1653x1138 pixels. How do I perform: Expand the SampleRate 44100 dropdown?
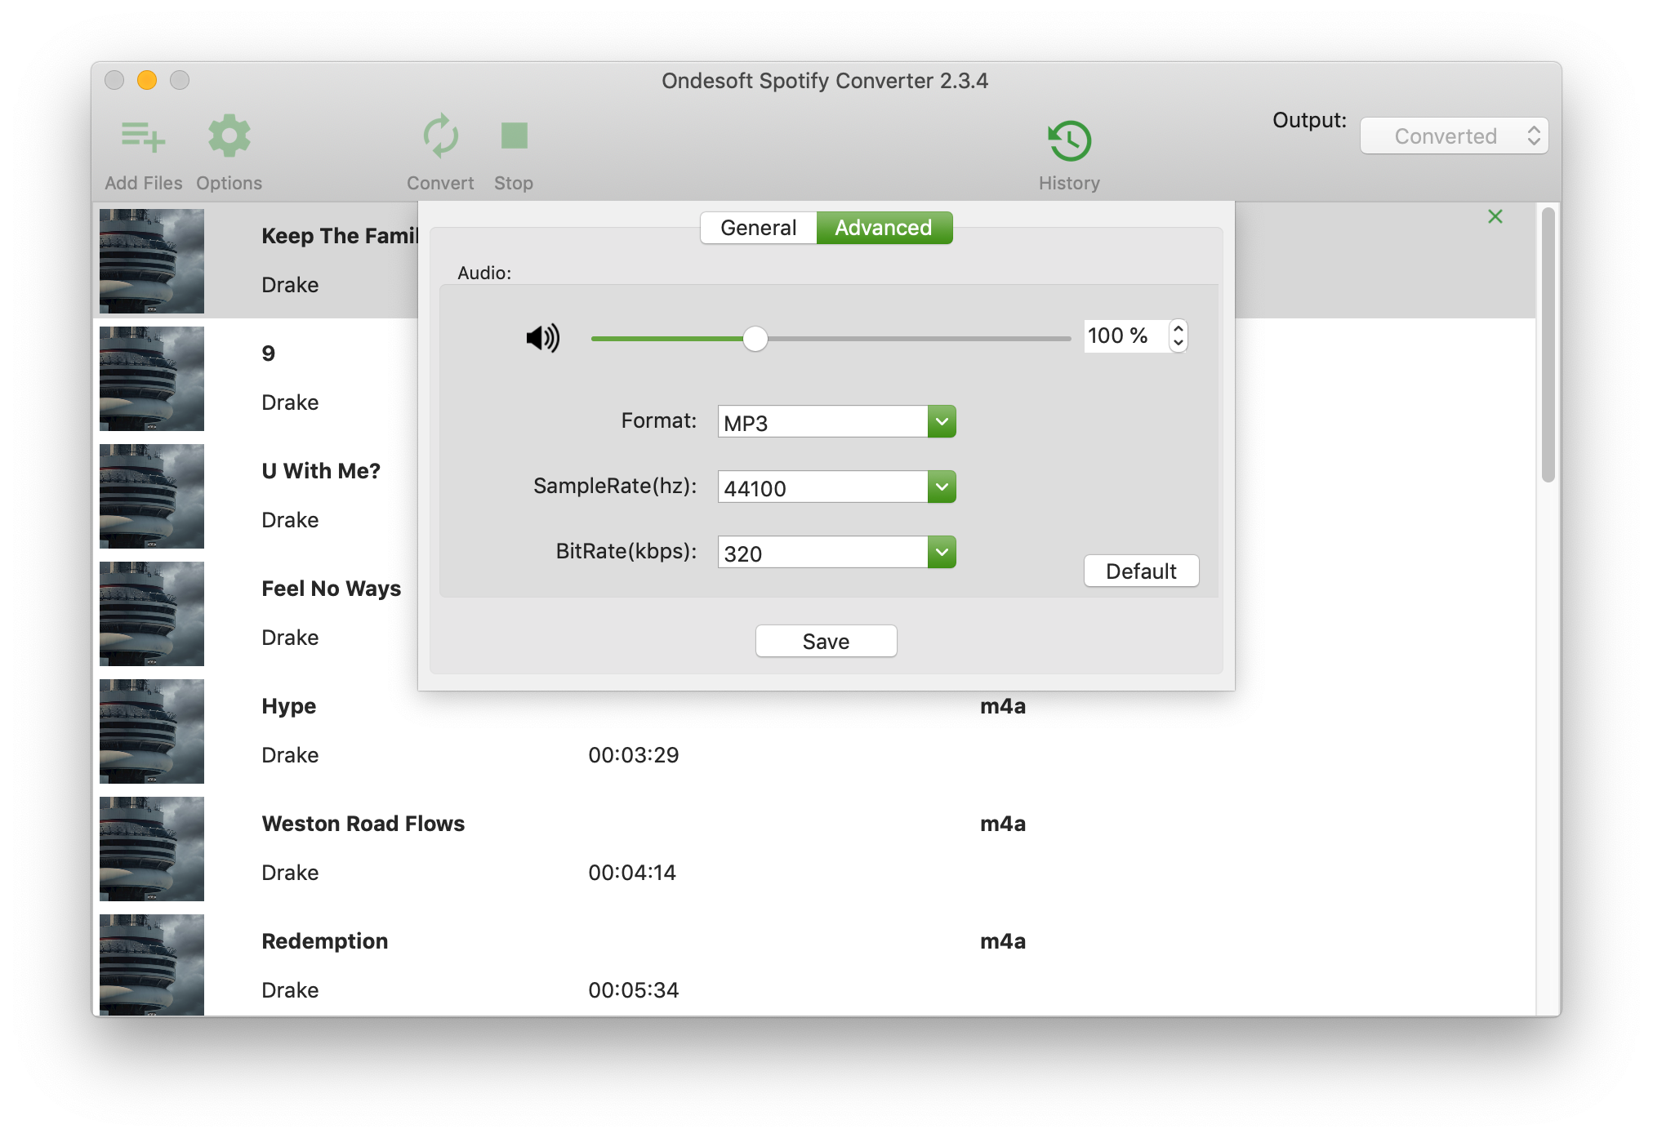(942, 487)
